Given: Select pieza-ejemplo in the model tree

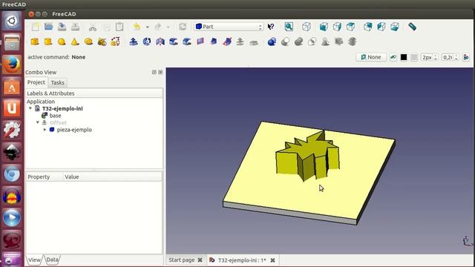Looking at the screenshot, I should (74, 130).
